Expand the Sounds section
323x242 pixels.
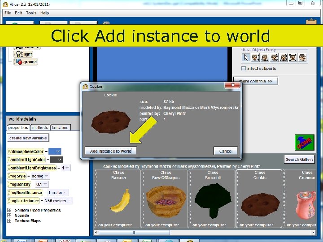click(x=9, y=216)
